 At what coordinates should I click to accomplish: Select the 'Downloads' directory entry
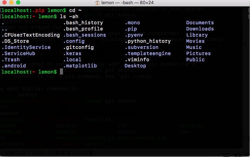click(200, 29)
